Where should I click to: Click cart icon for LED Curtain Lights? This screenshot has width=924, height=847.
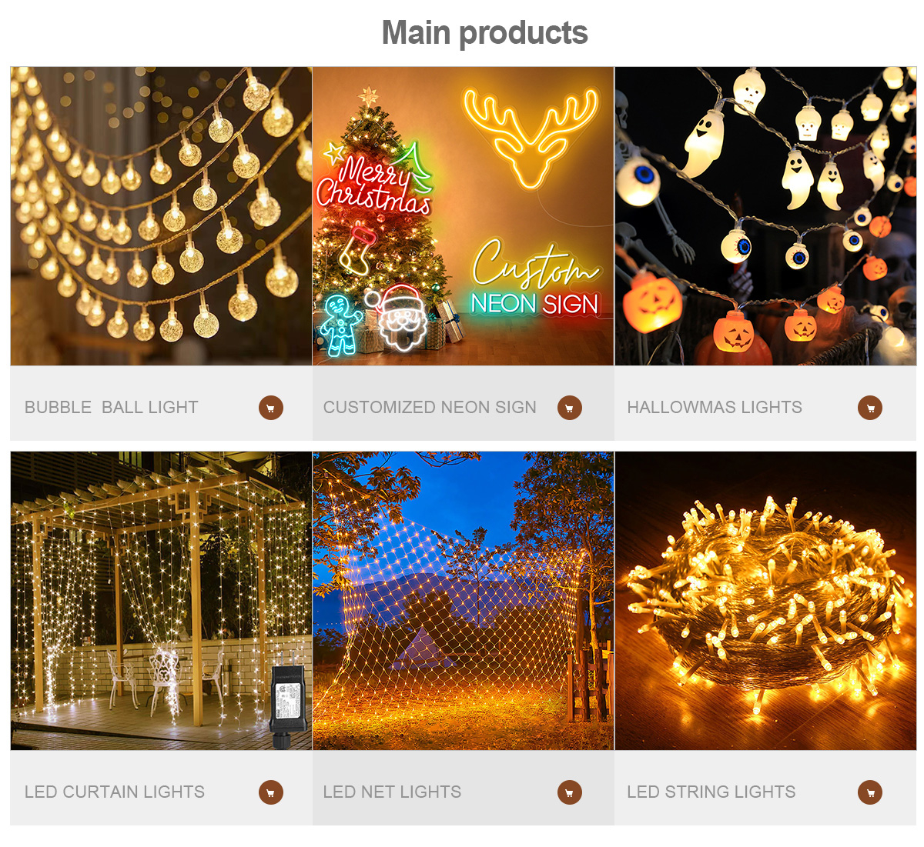pos(271,792)
